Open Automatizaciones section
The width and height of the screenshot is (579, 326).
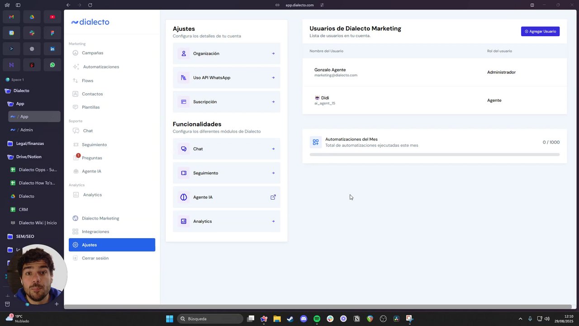point(101,67)
